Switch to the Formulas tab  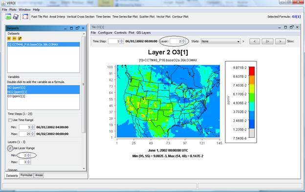click(26, 175)
